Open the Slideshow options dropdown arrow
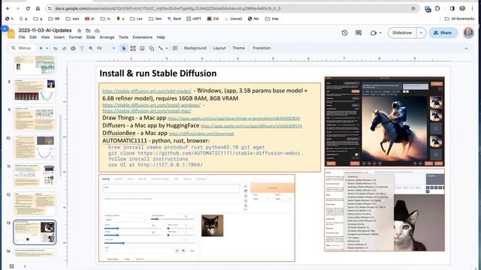 tap(421, 33)
